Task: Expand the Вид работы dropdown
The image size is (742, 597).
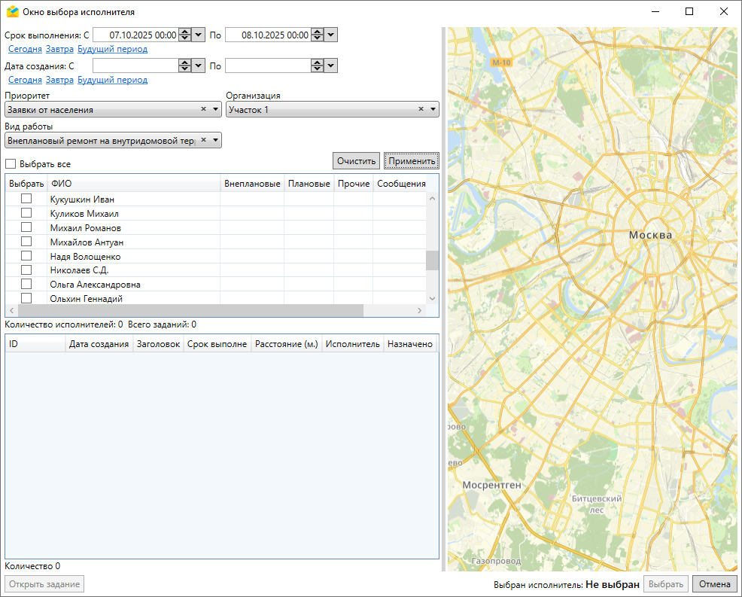Action: click(215, 140)
